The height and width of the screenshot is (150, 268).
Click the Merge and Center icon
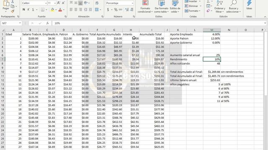click(x=97, y=10)
